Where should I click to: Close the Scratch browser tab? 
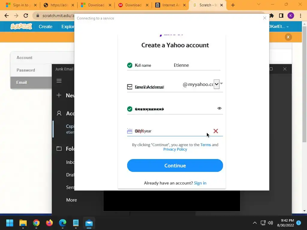(222, 5)
